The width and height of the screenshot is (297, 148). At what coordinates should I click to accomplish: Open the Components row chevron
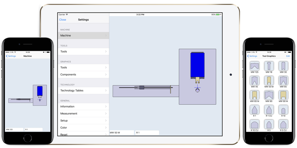106,75
